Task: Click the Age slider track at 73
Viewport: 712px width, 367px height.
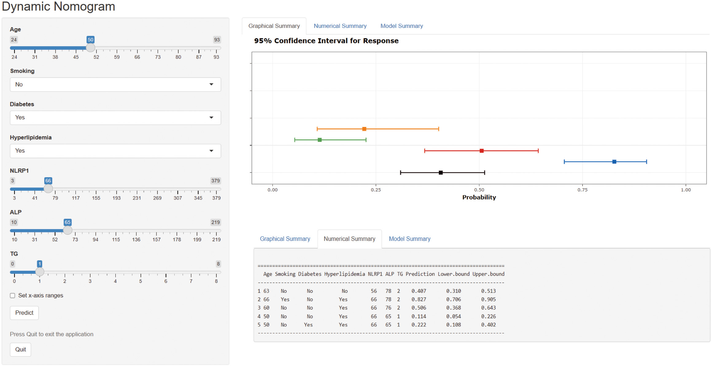Action: click(x=158, y=48)
